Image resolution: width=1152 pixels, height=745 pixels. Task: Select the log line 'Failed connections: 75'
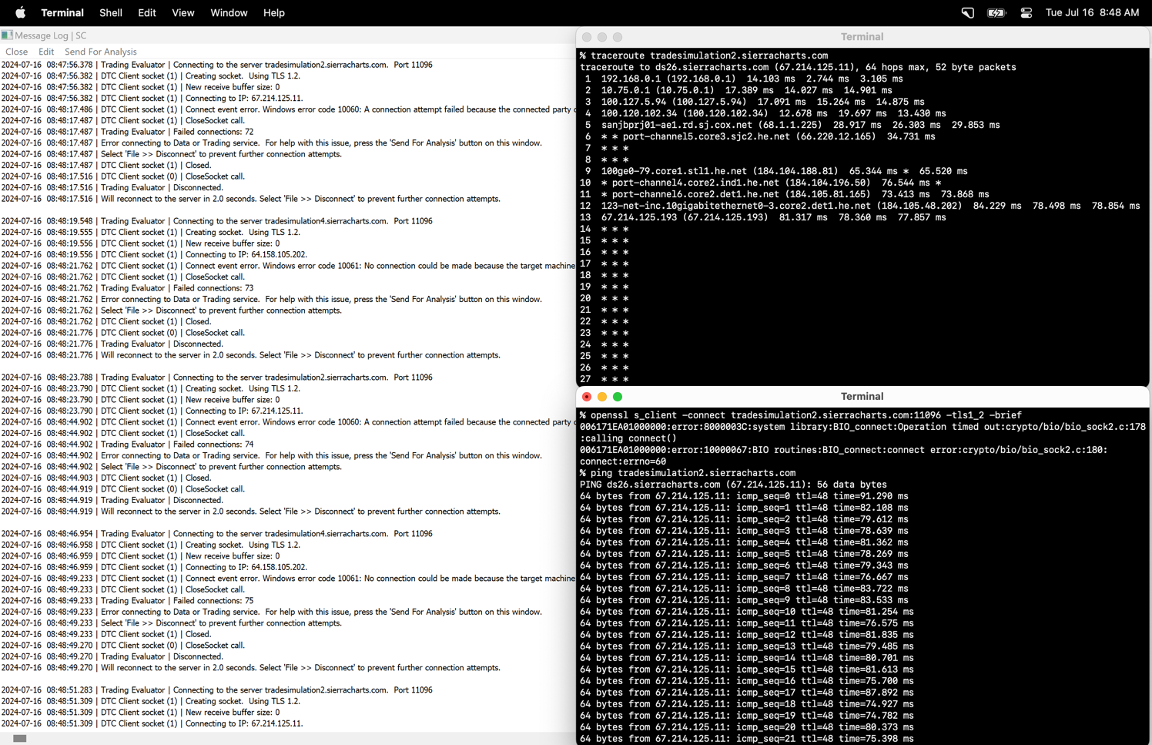pos(128,601)
